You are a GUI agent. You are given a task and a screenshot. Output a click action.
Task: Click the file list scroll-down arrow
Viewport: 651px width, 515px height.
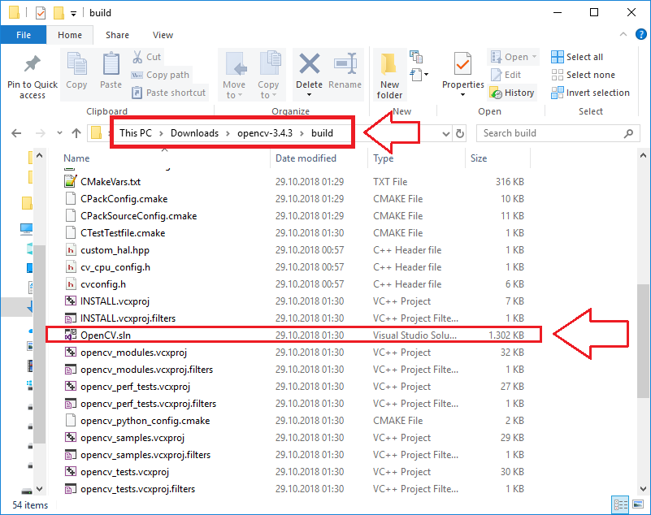[643, 488]
